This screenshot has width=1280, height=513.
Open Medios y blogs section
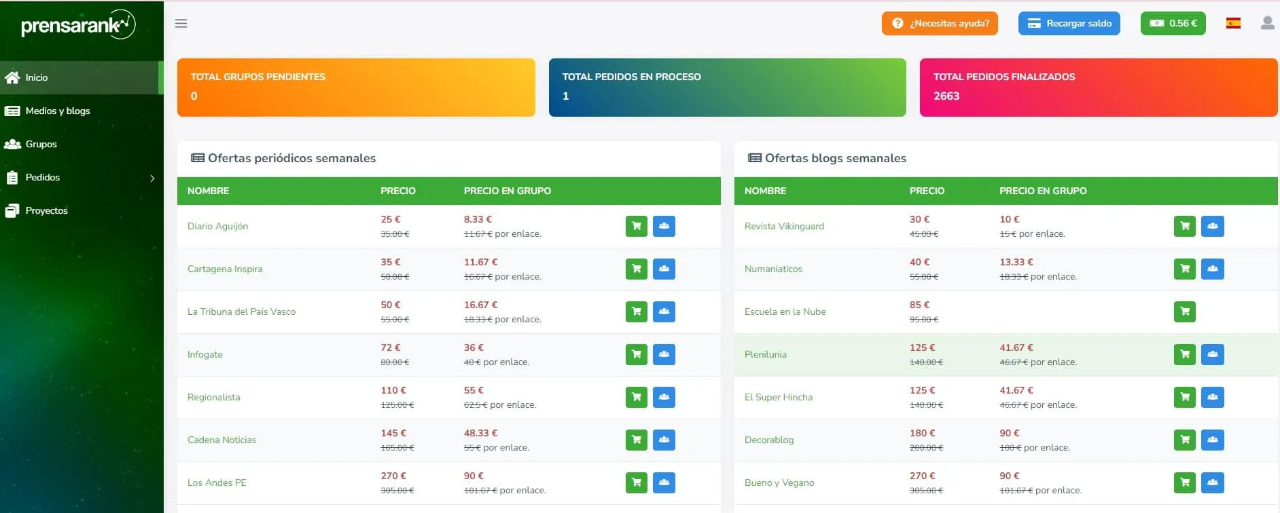click(82, 111)
